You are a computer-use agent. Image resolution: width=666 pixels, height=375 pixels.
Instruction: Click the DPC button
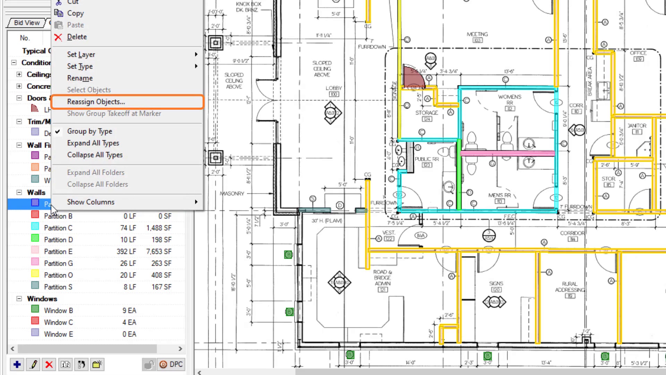171,364
